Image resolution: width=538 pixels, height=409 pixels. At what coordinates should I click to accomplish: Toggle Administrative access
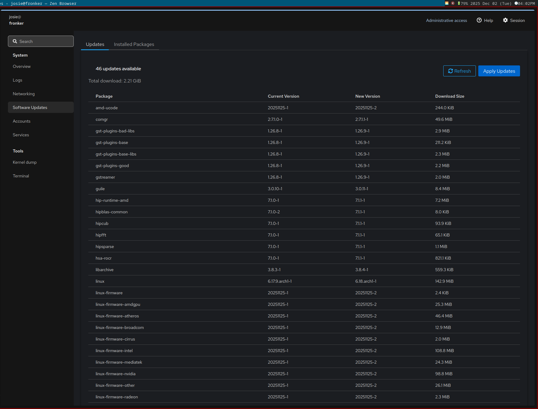[446, 20]
